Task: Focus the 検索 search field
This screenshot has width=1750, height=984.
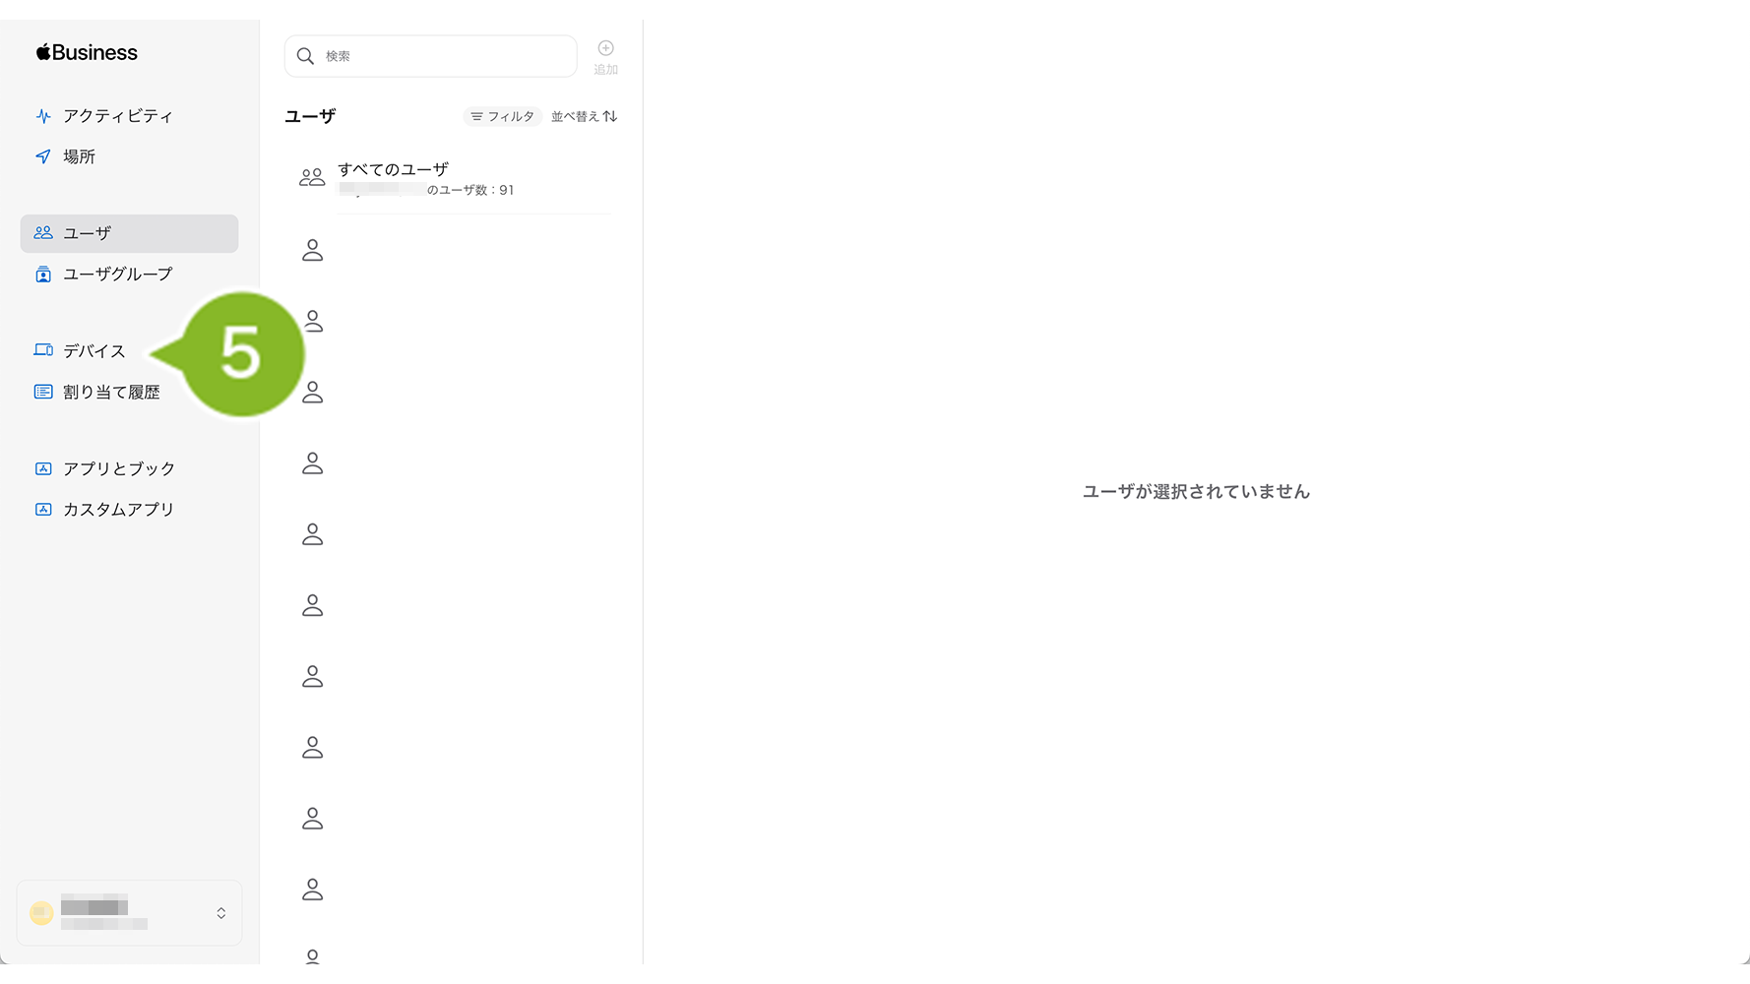Action: coord(431,56)
